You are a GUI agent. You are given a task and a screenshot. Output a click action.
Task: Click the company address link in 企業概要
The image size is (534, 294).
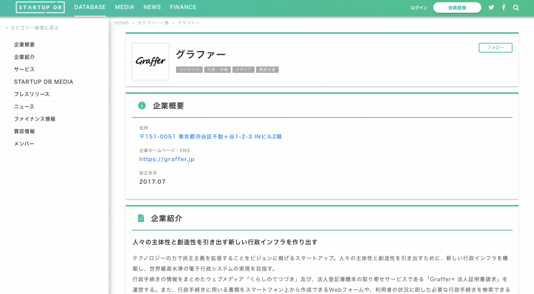point(211,136)
